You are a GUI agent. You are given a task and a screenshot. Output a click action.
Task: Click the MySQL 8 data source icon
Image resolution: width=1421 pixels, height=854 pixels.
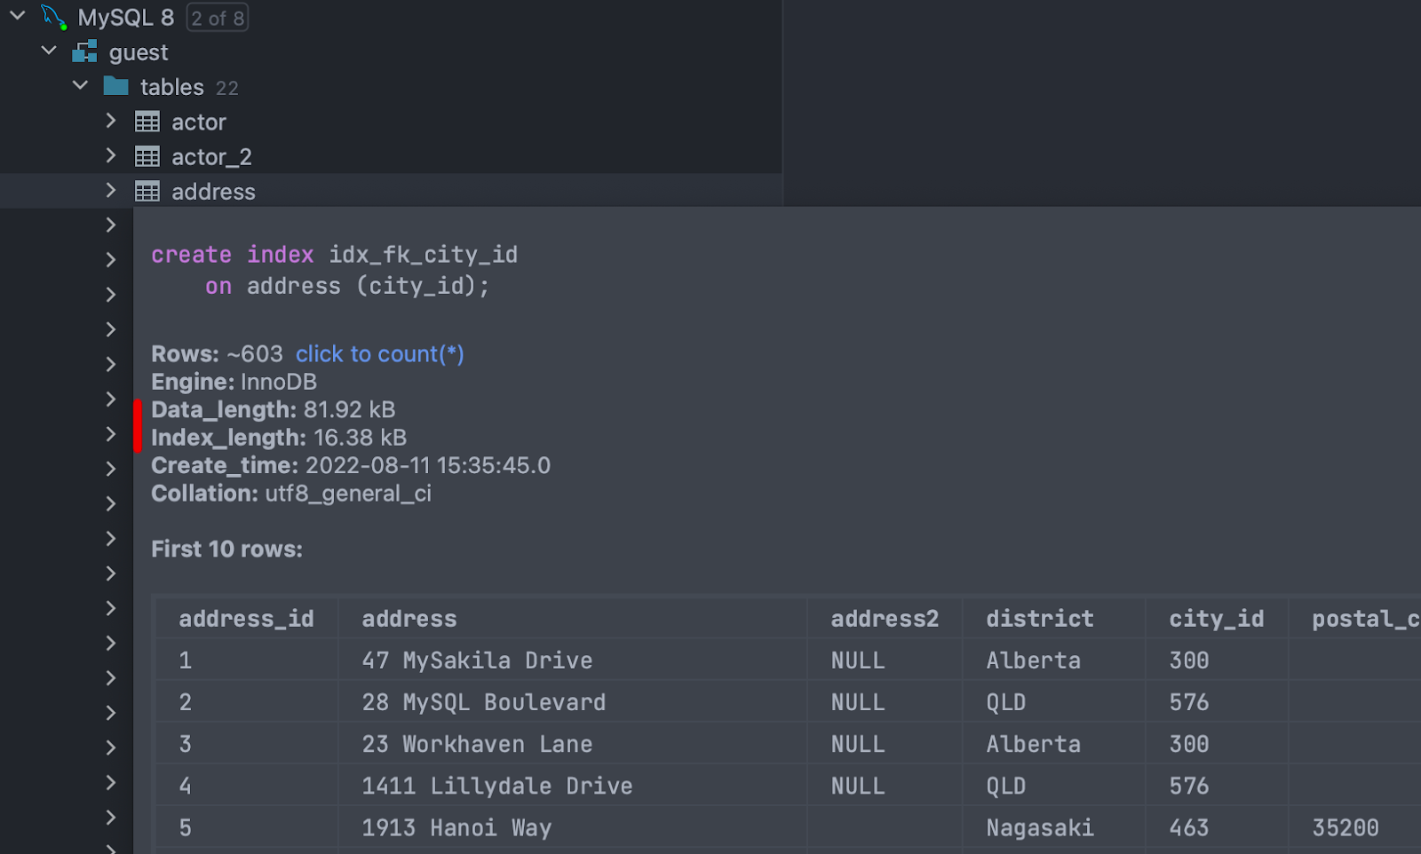[54, 17]
